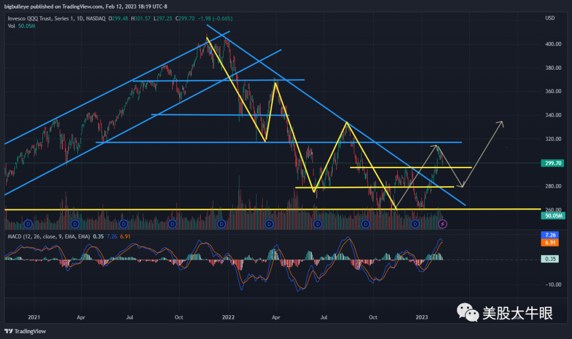Click the orange 6.91 value in the MACD legend
The image size is (572, 339).
125,236
